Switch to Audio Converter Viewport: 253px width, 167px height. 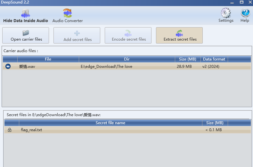pos(68,16)
